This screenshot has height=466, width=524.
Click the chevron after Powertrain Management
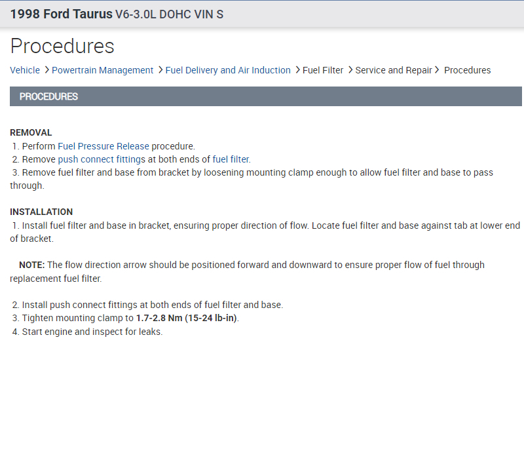click(160, 69)
